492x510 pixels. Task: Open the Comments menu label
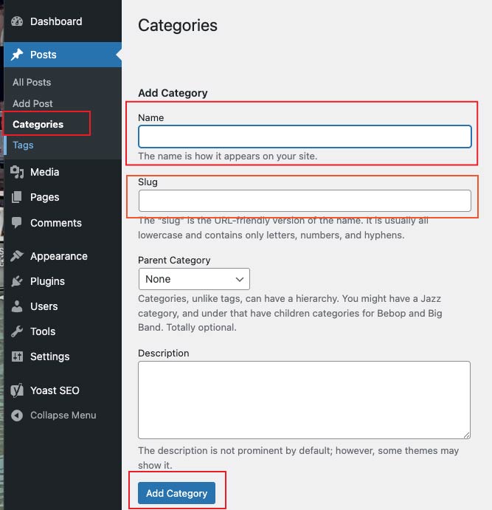pyautogui.click(x=56, y=223)
